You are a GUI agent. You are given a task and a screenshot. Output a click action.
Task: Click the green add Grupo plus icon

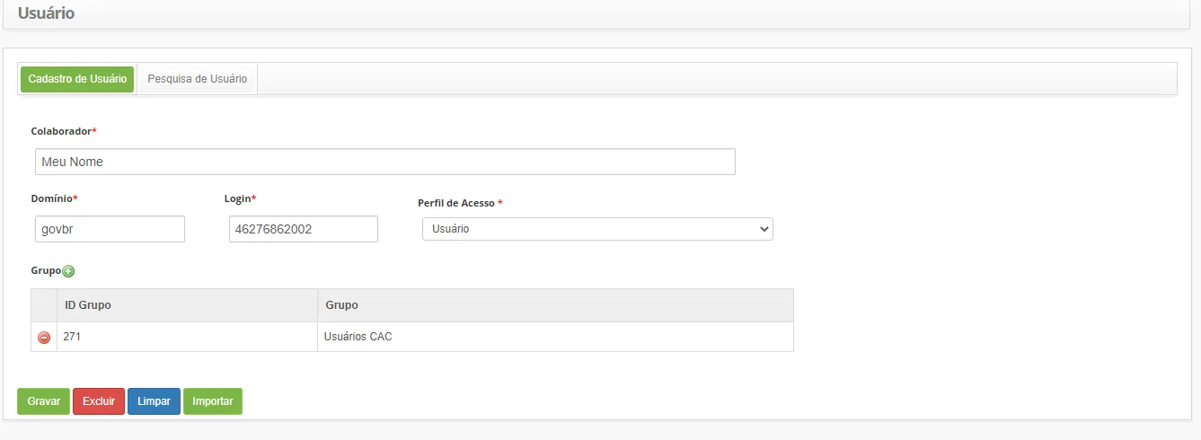click(68, 271)
